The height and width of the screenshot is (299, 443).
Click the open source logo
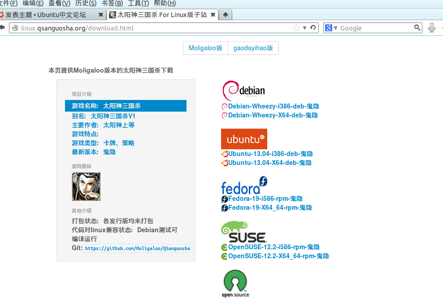pos(235,283)
